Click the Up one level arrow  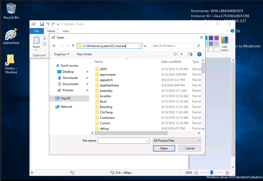[73, 46]
